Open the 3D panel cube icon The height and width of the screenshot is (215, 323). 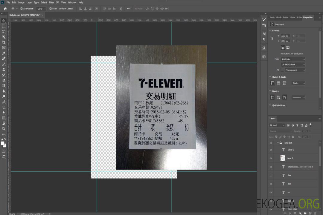pyautogui.click(x=264, y=56)
